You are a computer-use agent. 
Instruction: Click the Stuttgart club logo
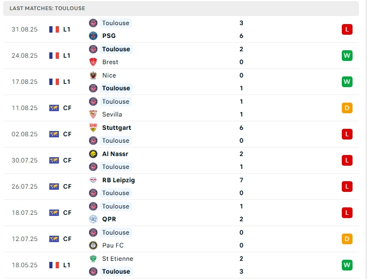[93, 128]
